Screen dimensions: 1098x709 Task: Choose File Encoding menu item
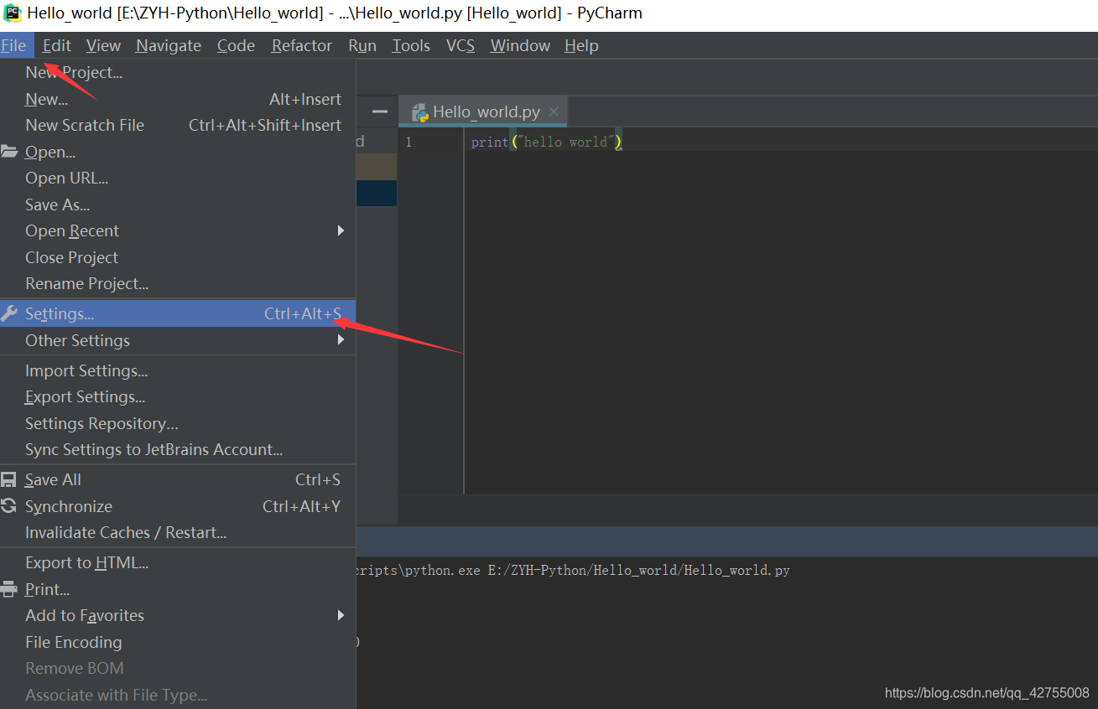(x=178, y=642)
